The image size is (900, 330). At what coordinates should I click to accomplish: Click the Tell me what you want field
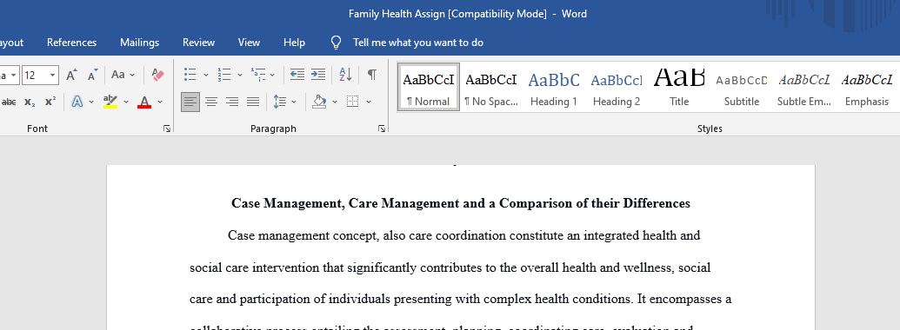418,43
